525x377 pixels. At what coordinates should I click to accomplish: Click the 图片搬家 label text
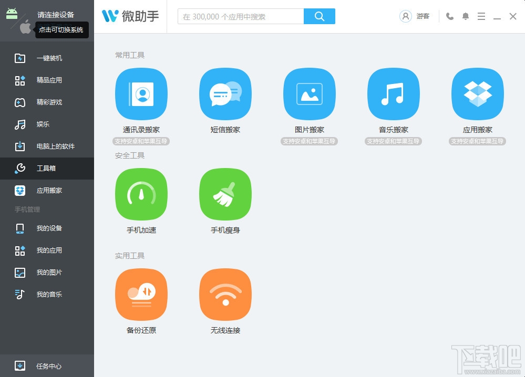[310, 130]
